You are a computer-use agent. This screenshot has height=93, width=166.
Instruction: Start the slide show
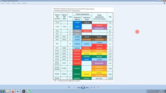[83, 87]
